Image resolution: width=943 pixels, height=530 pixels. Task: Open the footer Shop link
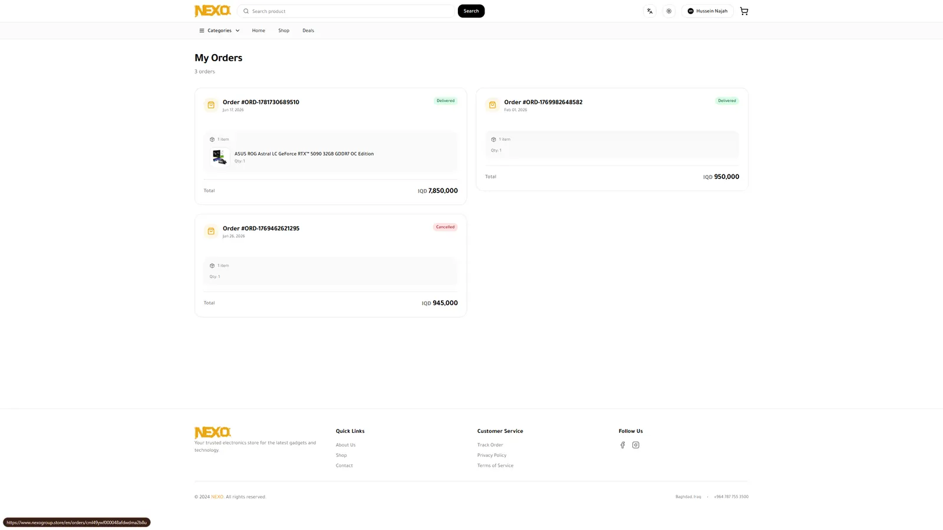341,455
